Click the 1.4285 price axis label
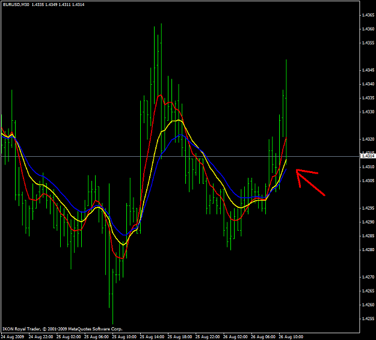Screen dimensions: 376x340 (368, 236)
